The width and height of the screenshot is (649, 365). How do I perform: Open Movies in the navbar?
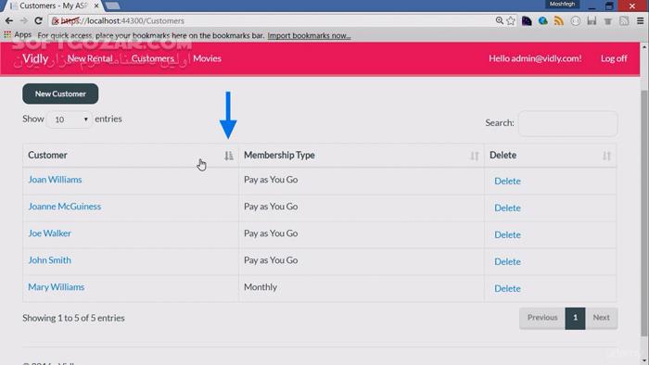(207, 58)
